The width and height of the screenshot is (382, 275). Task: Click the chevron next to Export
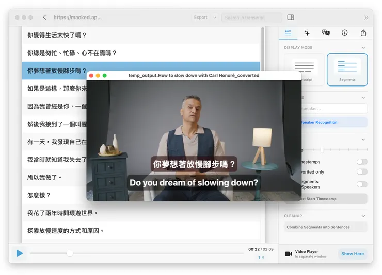pyautogui.click(x=215, y=18)
